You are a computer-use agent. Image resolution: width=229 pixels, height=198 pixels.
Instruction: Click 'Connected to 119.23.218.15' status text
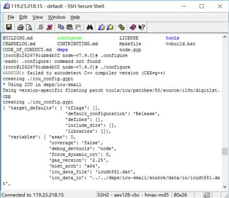tap(33, 195)
